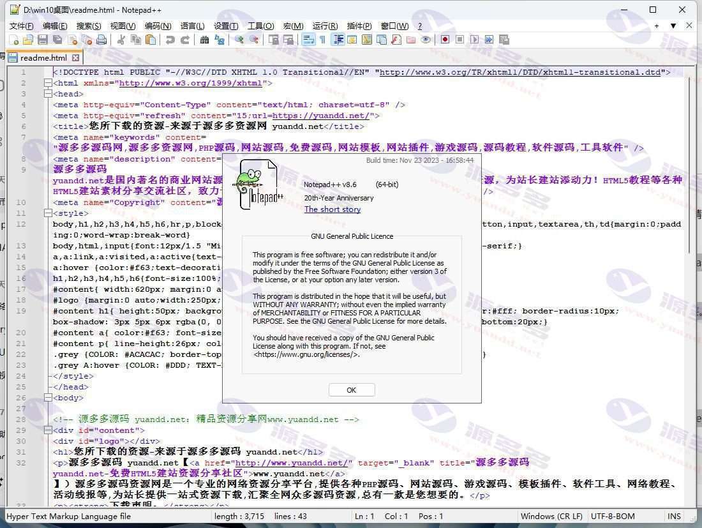Click the Save All icon
The height and width of the screenshot is (528, 702).
(x=57, y=40)
